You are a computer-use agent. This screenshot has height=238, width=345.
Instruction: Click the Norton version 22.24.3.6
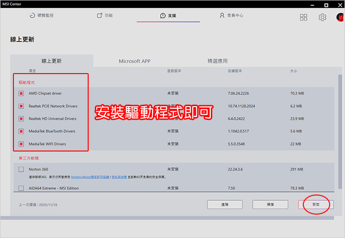(235, 169)
